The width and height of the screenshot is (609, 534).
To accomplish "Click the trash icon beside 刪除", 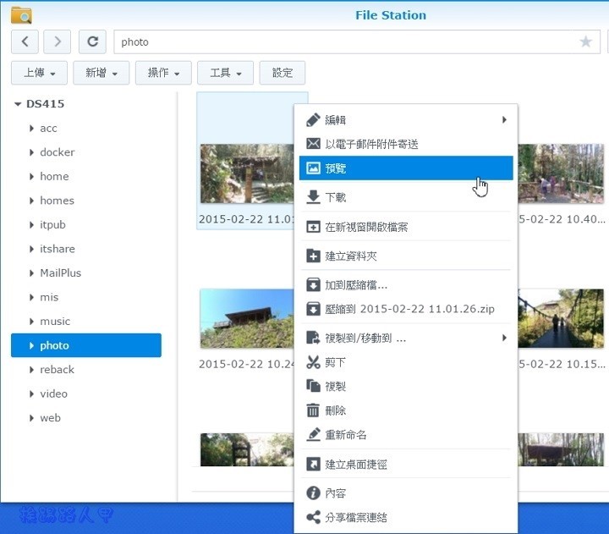I will pos(313,410).
